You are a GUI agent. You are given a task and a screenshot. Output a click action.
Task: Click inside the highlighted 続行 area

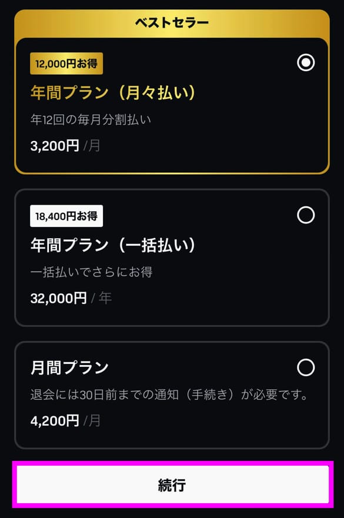pos(172,484)
